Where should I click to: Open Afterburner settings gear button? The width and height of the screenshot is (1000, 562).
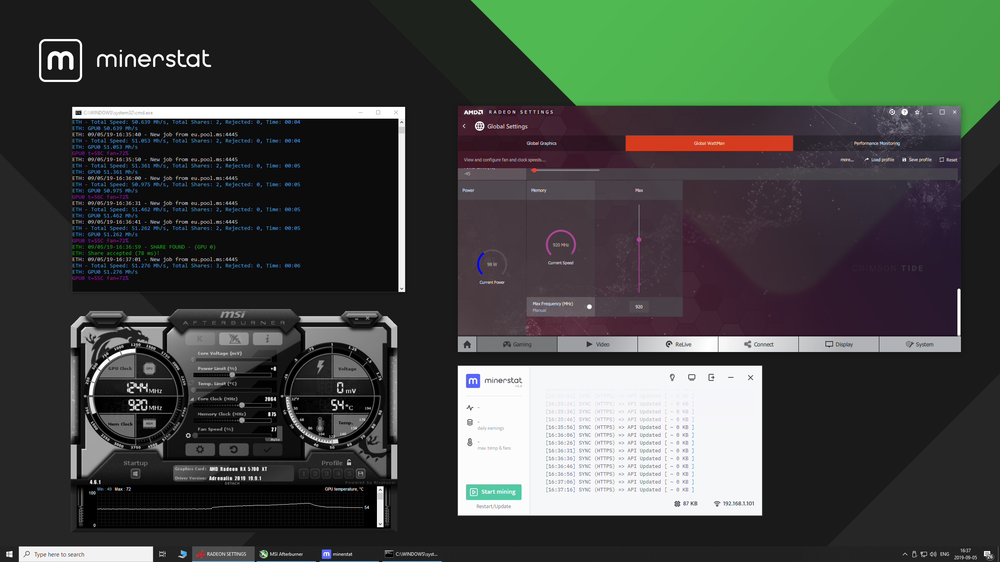[x=200, y=450]
